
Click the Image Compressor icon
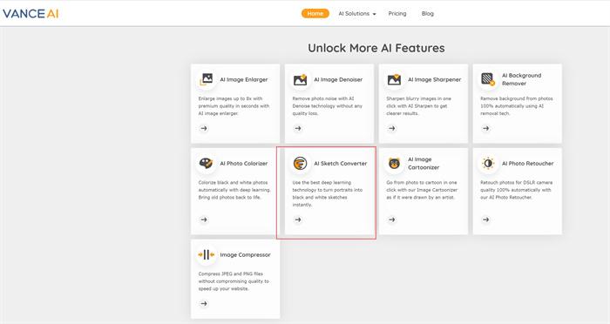pos(207,255)
